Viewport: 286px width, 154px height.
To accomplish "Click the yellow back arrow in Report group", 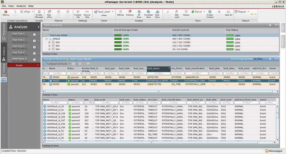I will pyautogui.click(x=252, y=14).
